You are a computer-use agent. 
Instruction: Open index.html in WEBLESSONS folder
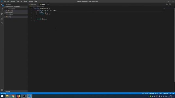coord(16,15)
